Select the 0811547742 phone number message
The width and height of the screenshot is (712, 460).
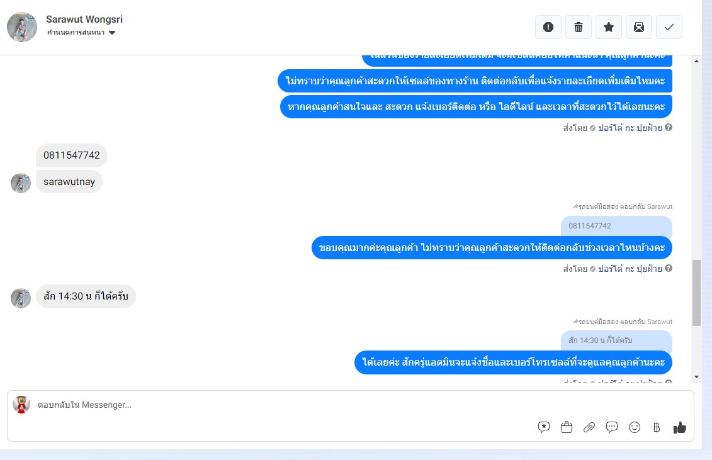coord(72,155)
